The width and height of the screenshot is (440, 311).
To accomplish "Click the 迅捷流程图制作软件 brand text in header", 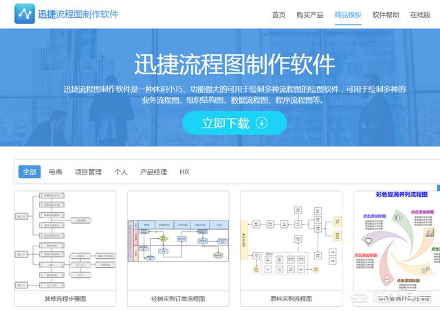I will pyautogui.click(x=78, y=14).
